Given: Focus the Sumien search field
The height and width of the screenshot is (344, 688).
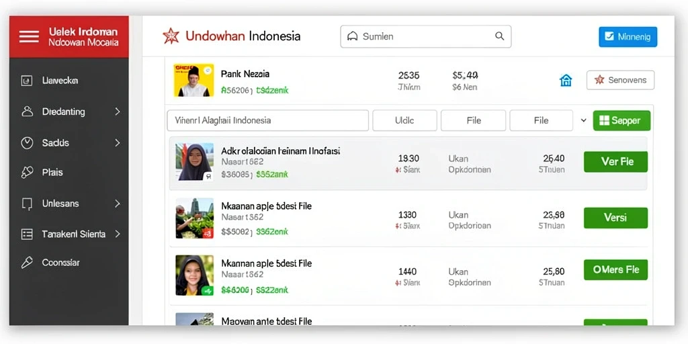Looking at the screenshot, I should point(425,36).
